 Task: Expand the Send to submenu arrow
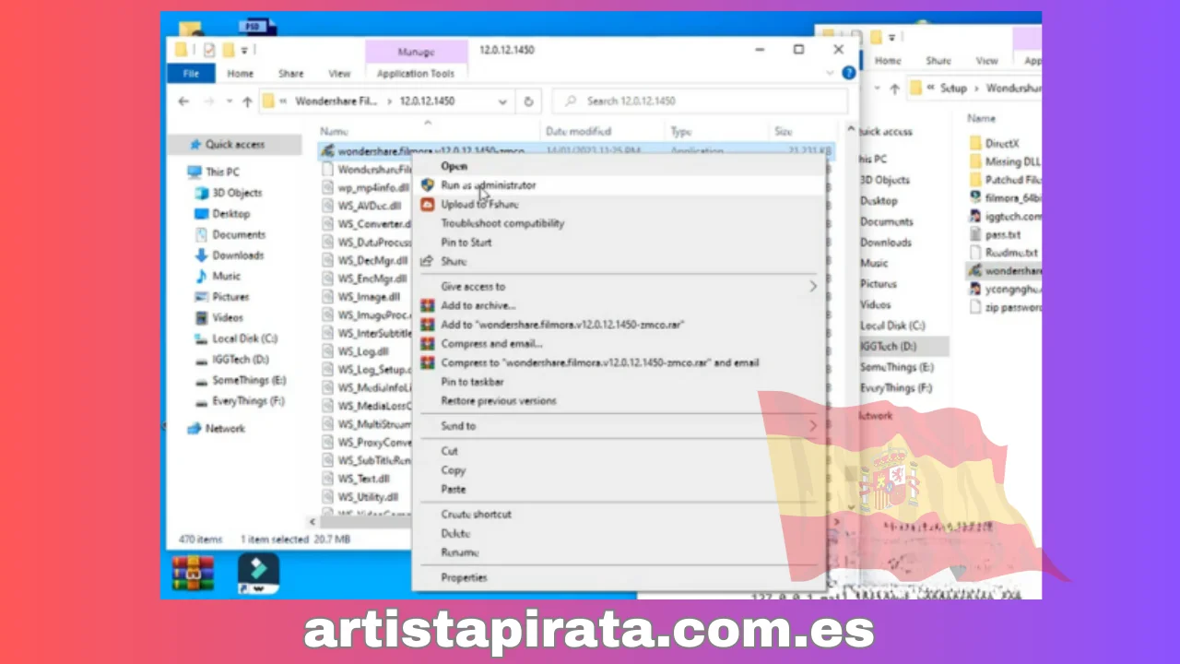point(813,426)
